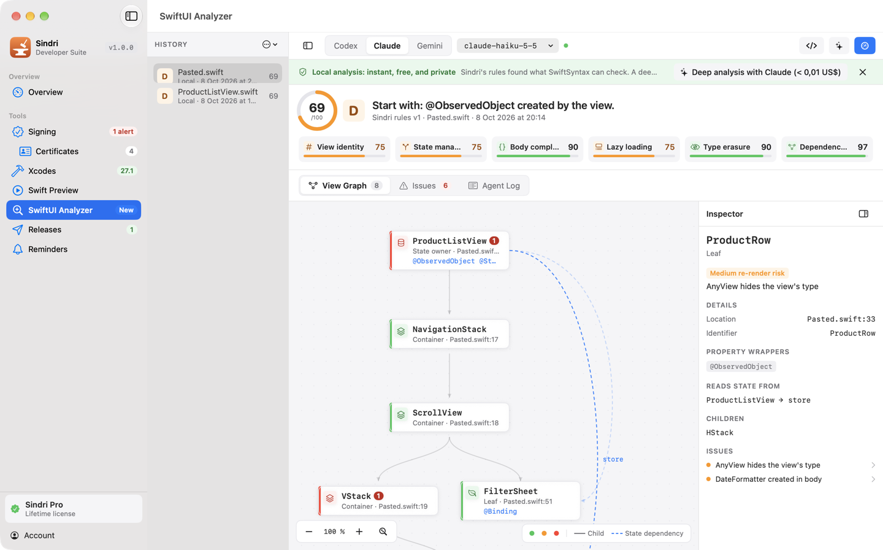Toggle the main sidebar visibility button
The height and width of the screenshot is (550, 883).
tap(131, 16)
